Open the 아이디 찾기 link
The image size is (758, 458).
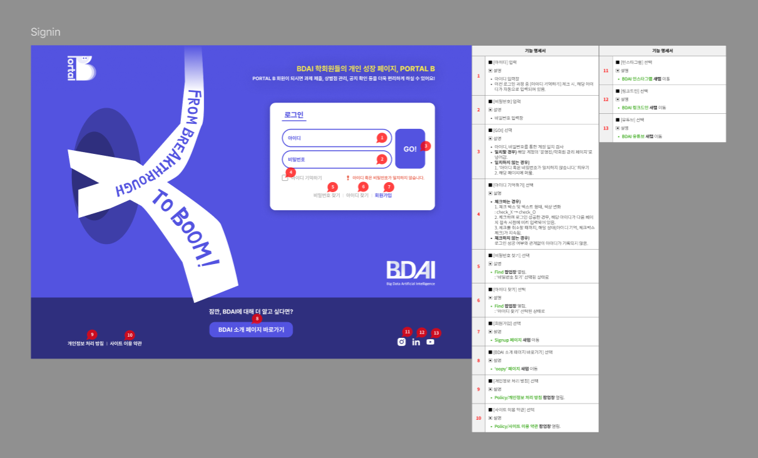[x=357, y=195]
